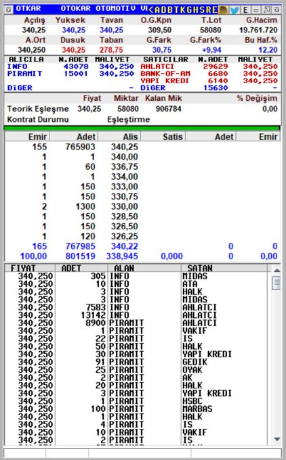Viewport: 286px width, 460px height.
Task: Click the brown icon beside the Twitter bird
Action: coord(224,10)
